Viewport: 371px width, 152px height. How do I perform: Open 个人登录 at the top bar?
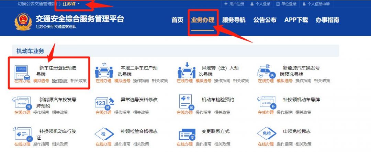tap(260, 4)
